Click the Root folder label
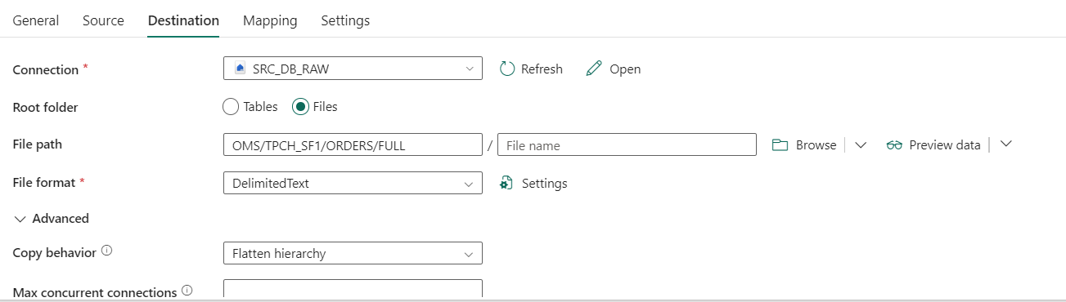 pos(46,107)
